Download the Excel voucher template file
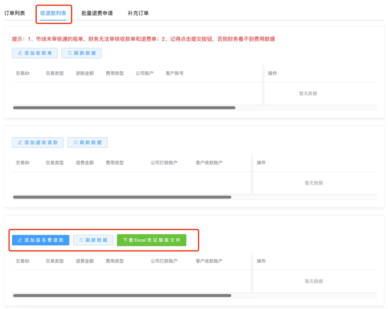The image size is (388, 309). tap(152, 240)
